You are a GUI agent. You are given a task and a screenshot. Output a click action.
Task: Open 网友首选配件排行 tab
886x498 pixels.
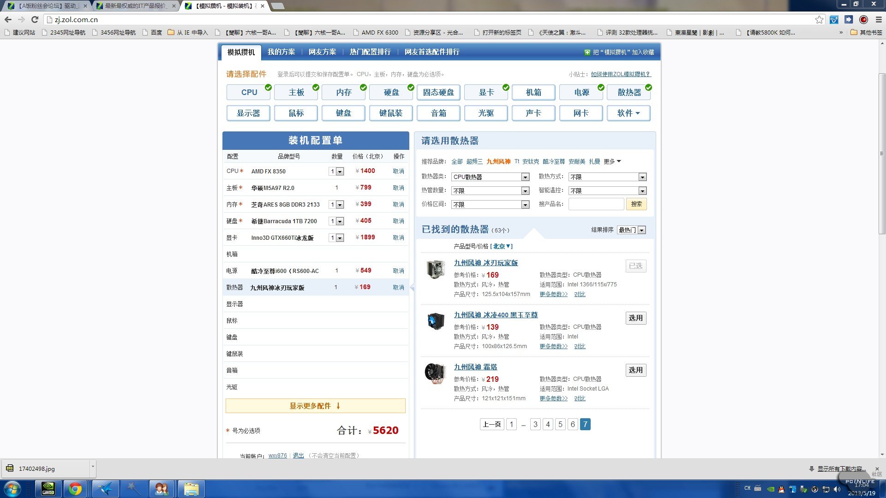(x=432, y=52)
